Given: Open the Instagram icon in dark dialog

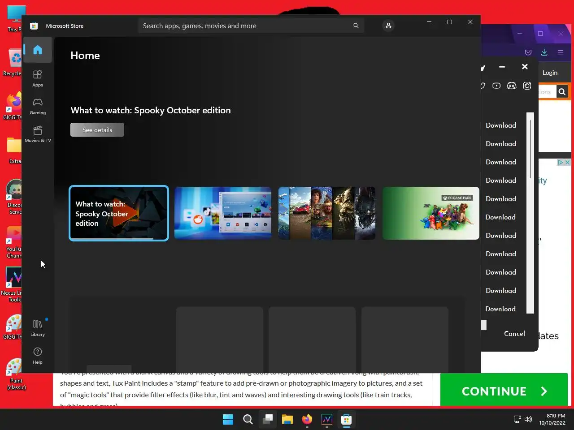Looking at the screenshot, I should 527,86.
